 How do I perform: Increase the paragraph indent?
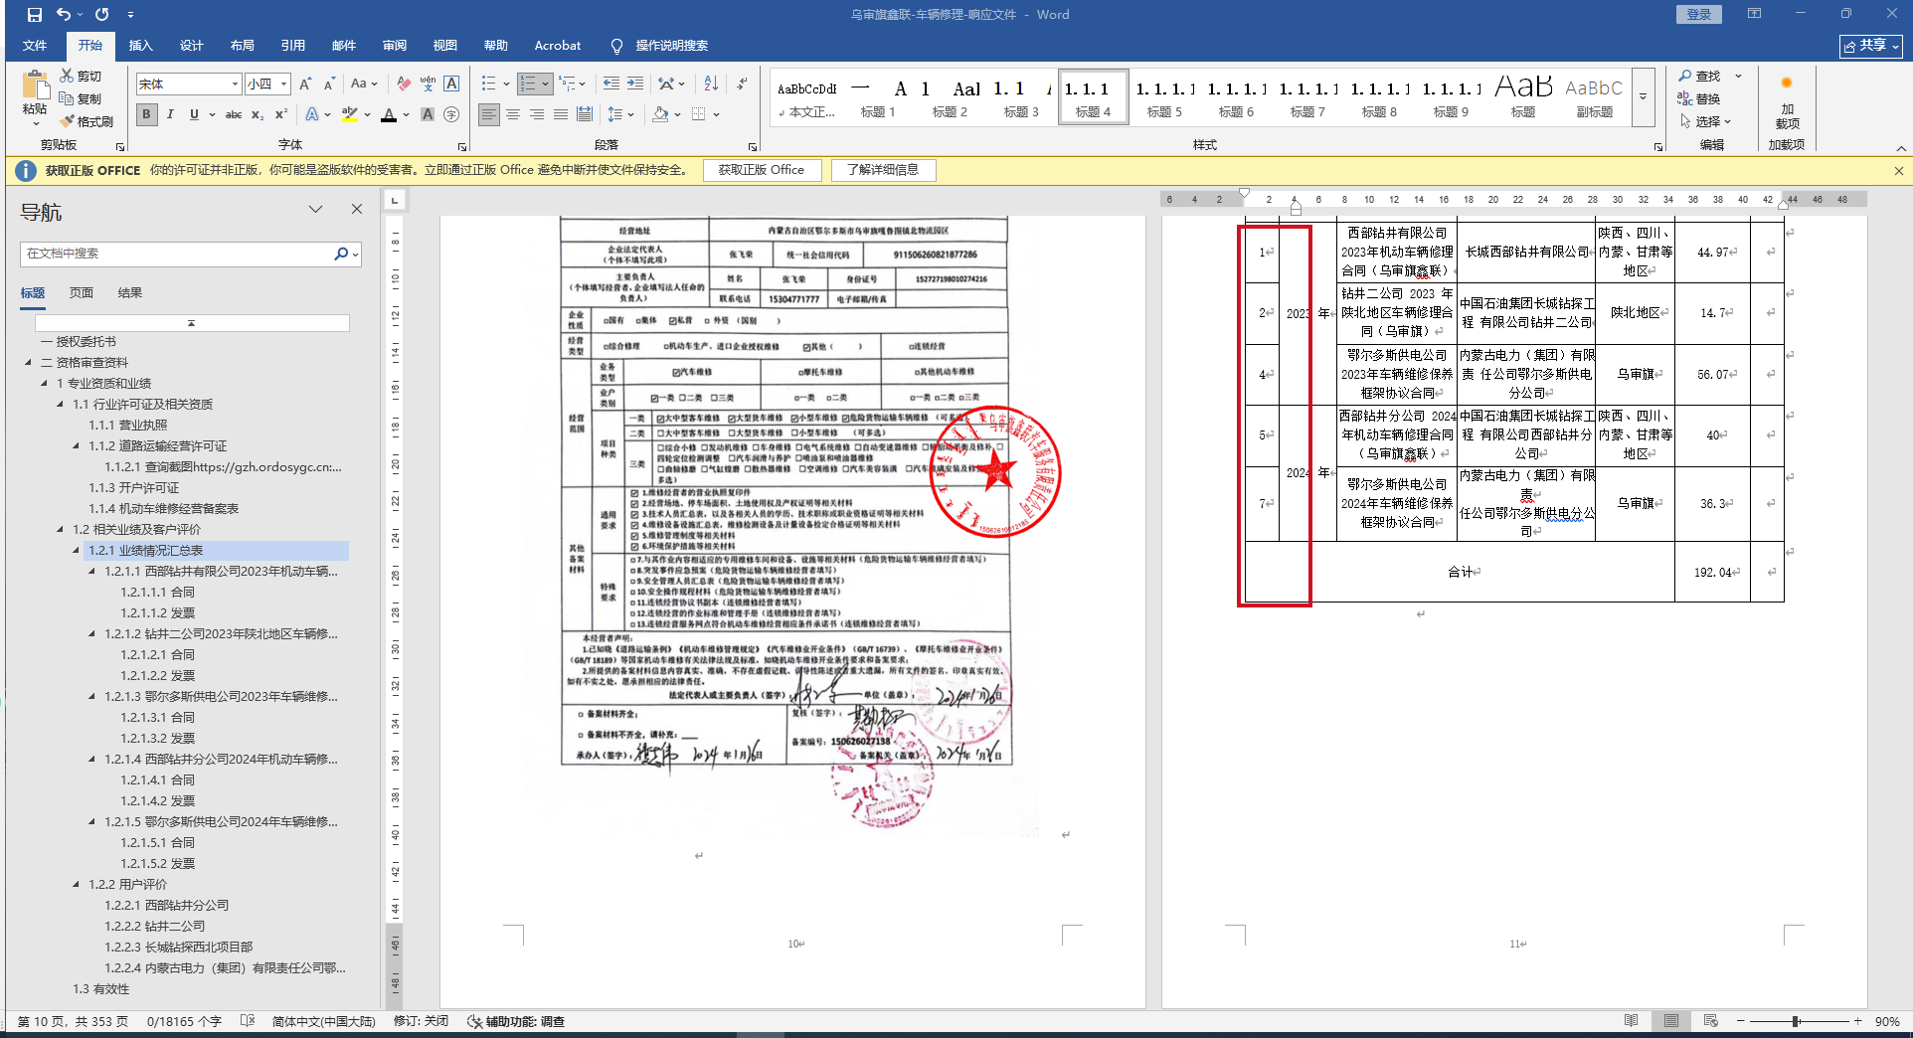point(635,85)
